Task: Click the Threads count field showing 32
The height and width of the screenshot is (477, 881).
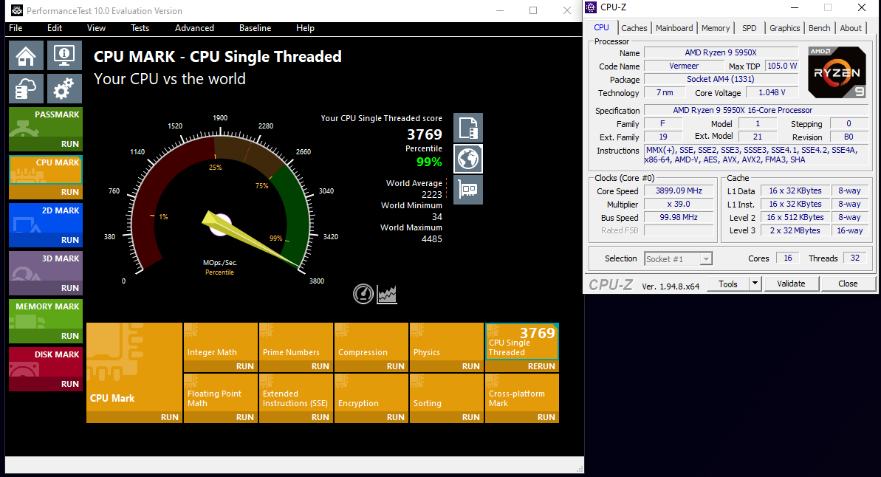Action: (x=854, y=258)
